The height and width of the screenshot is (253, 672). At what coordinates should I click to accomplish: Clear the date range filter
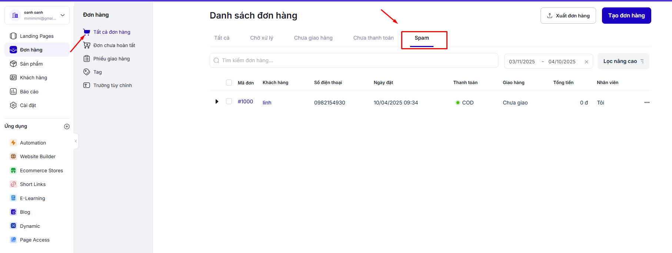[586, 62]
